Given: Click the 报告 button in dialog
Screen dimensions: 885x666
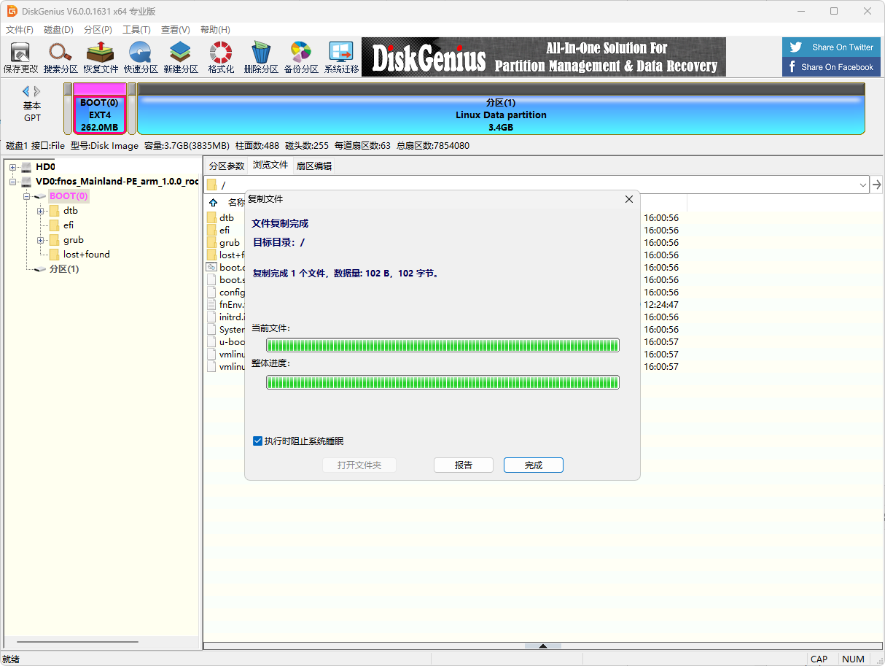Looking at the screenshot, I should click(464, 465).
